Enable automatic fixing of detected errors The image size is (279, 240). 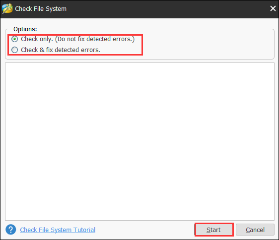click(x=14, y=50)
